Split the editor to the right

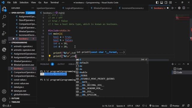pos(184,8)
